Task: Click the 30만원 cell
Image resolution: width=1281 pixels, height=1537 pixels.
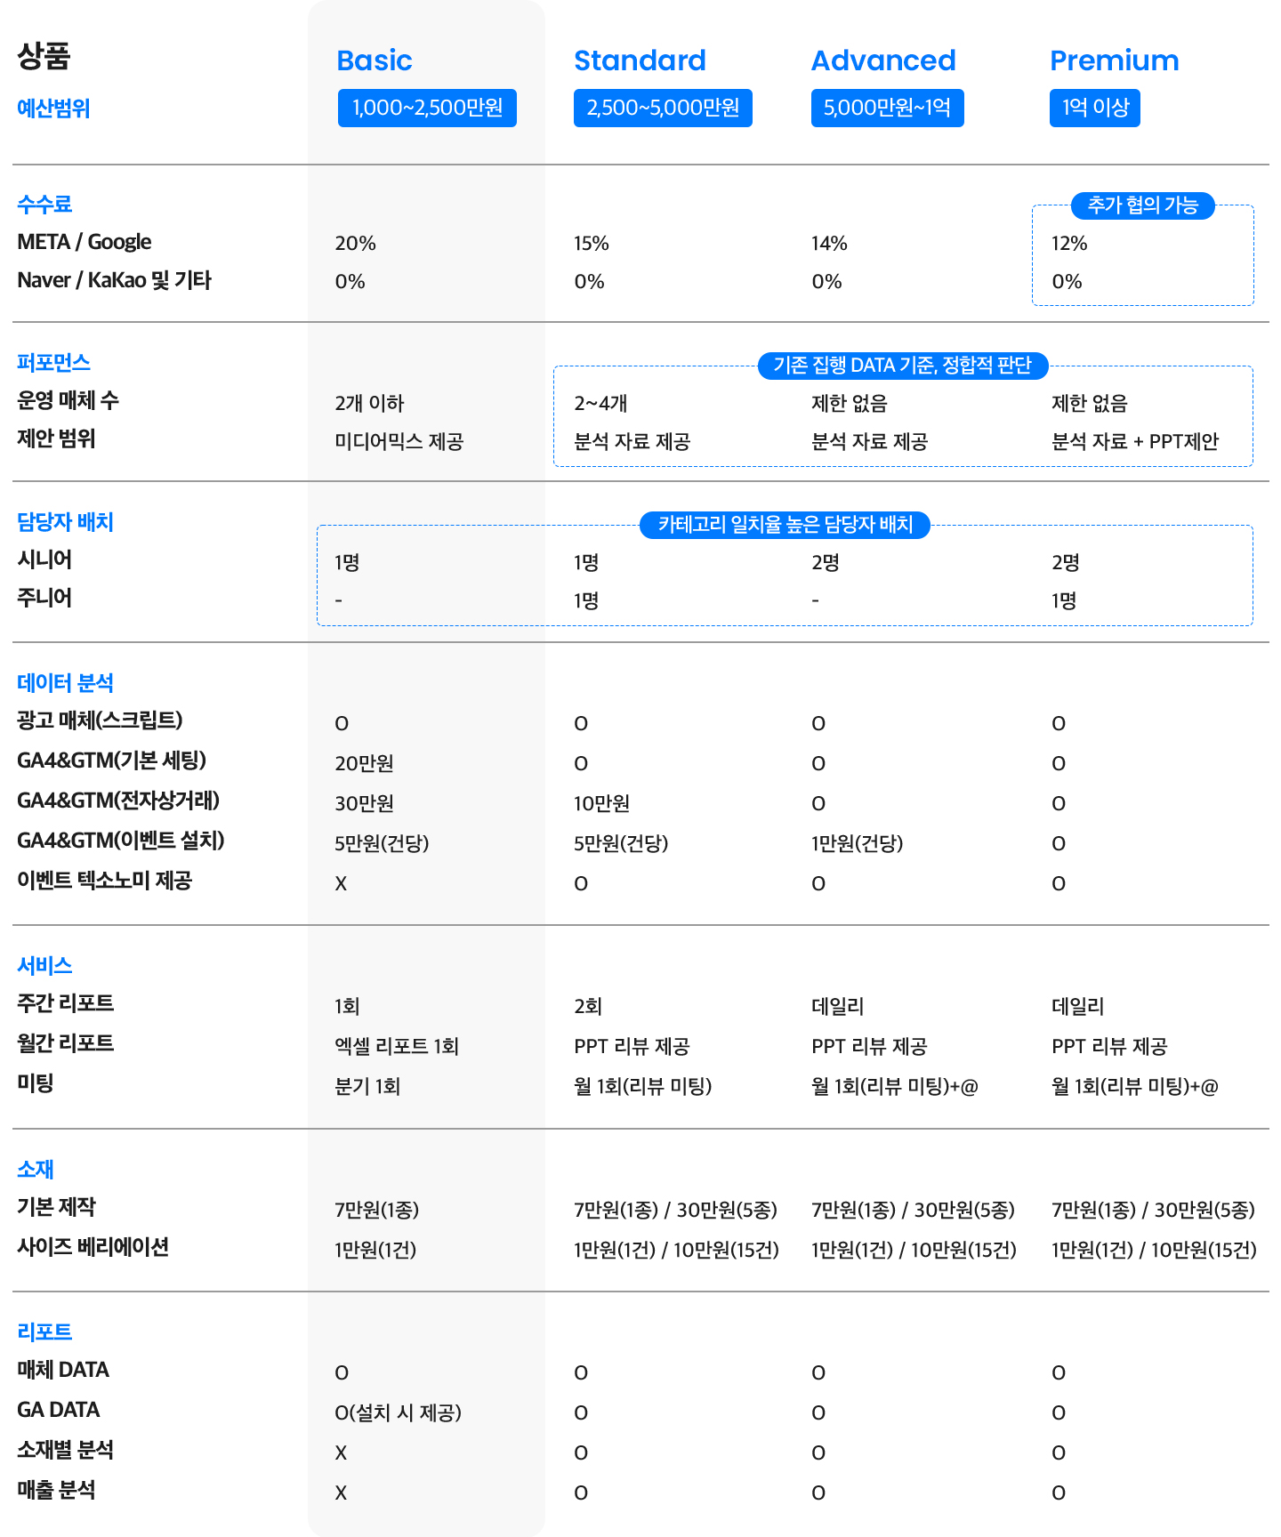Action: click(x=364, y=803)
